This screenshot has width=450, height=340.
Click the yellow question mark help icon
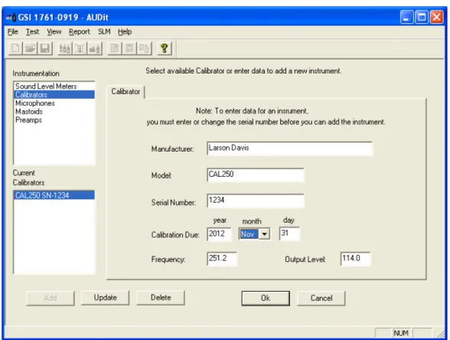pos(164,48)
